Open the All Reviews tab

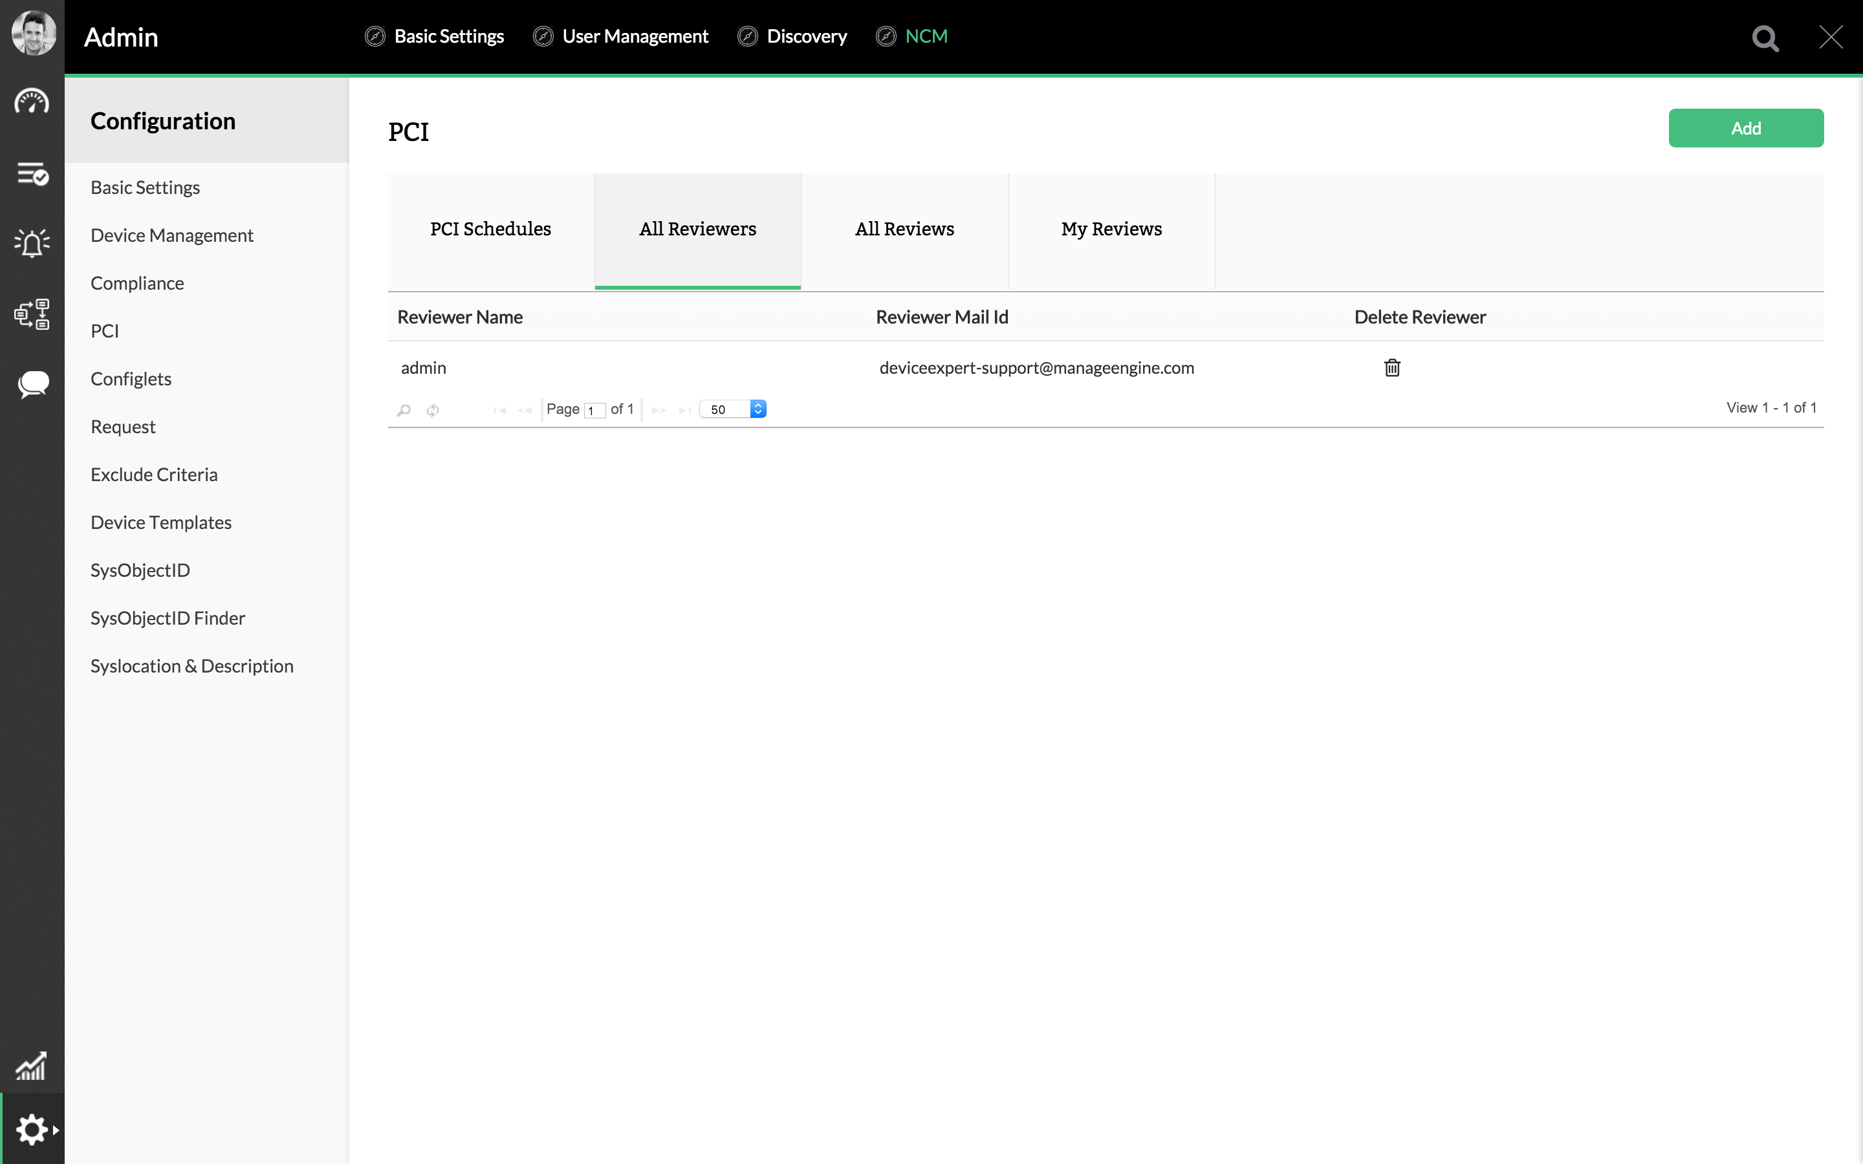point(904,230)
